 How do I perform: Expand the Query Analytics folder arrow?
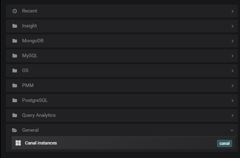point(232,115)
